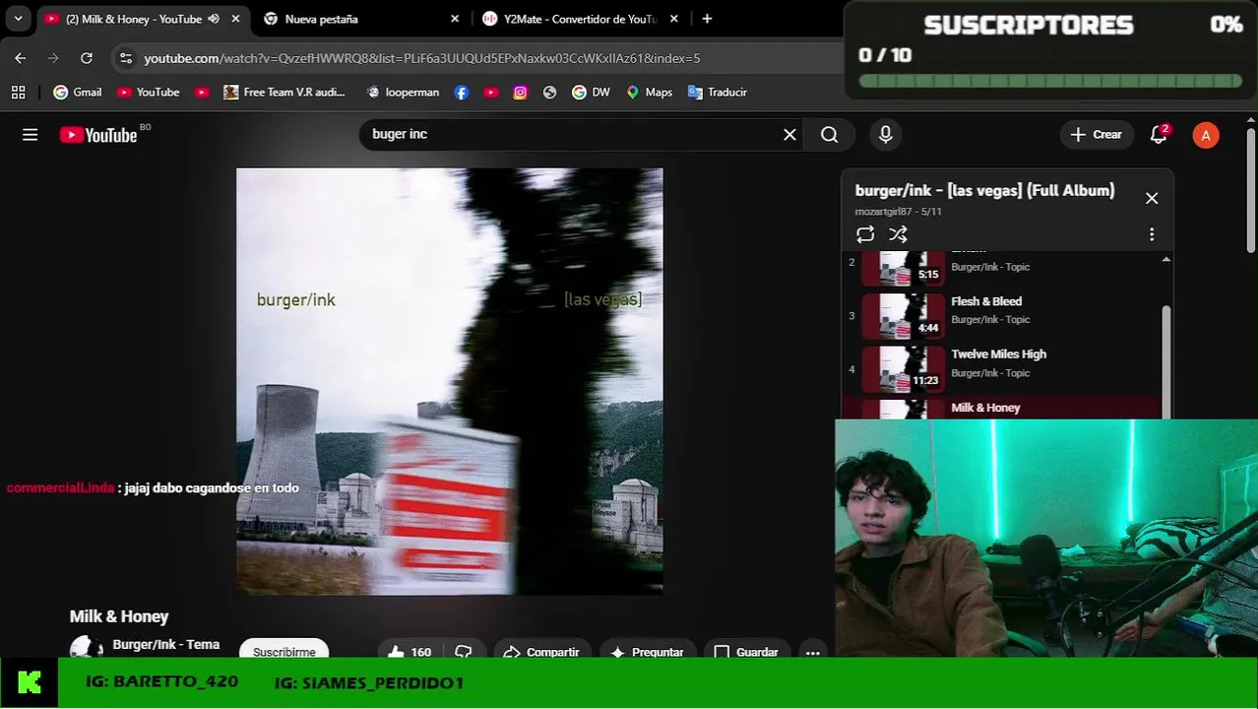
Task: Share the video via Compartir
Action: click(x=541, y=652)
